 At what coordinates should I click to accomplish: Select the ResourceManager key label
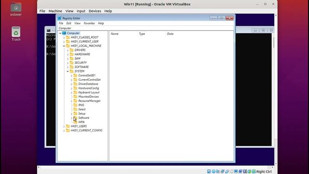click(x=89, y=101)
